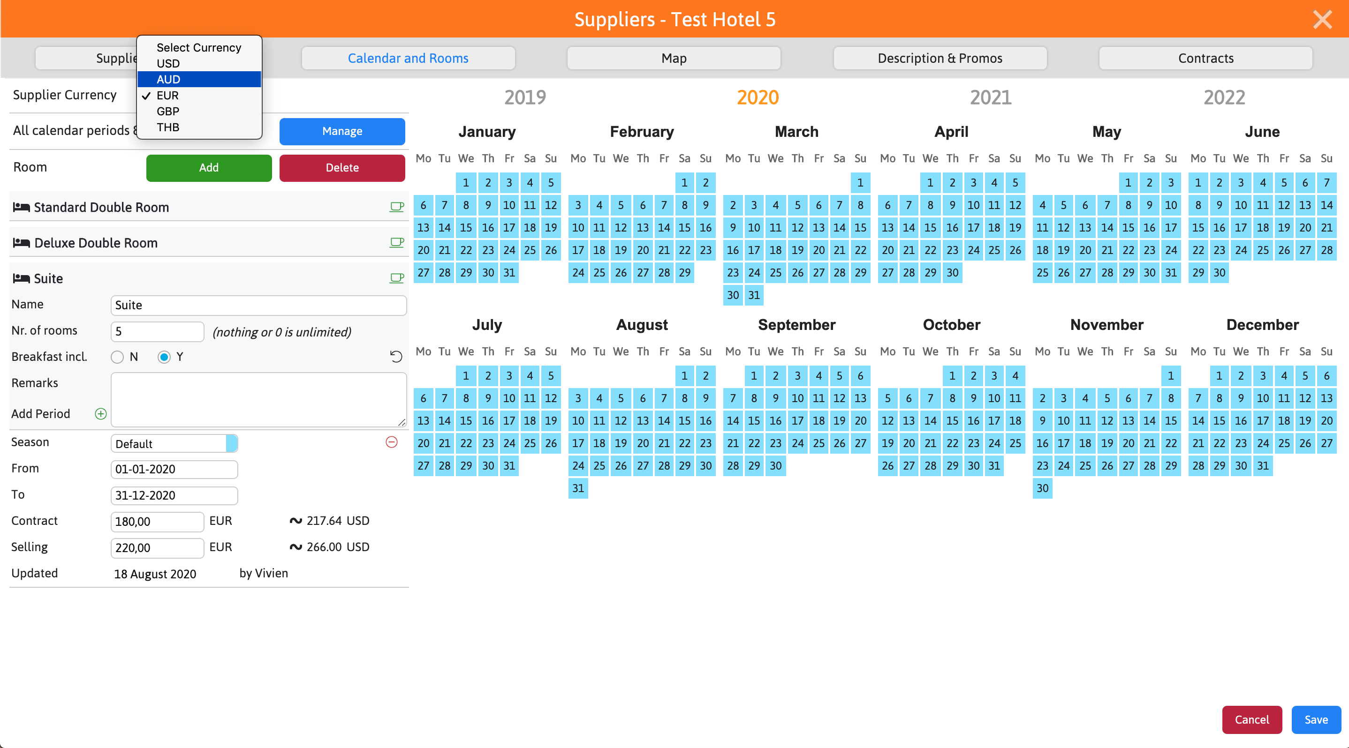Click the bed icon beside Standard Double Room

click(21, 207)
